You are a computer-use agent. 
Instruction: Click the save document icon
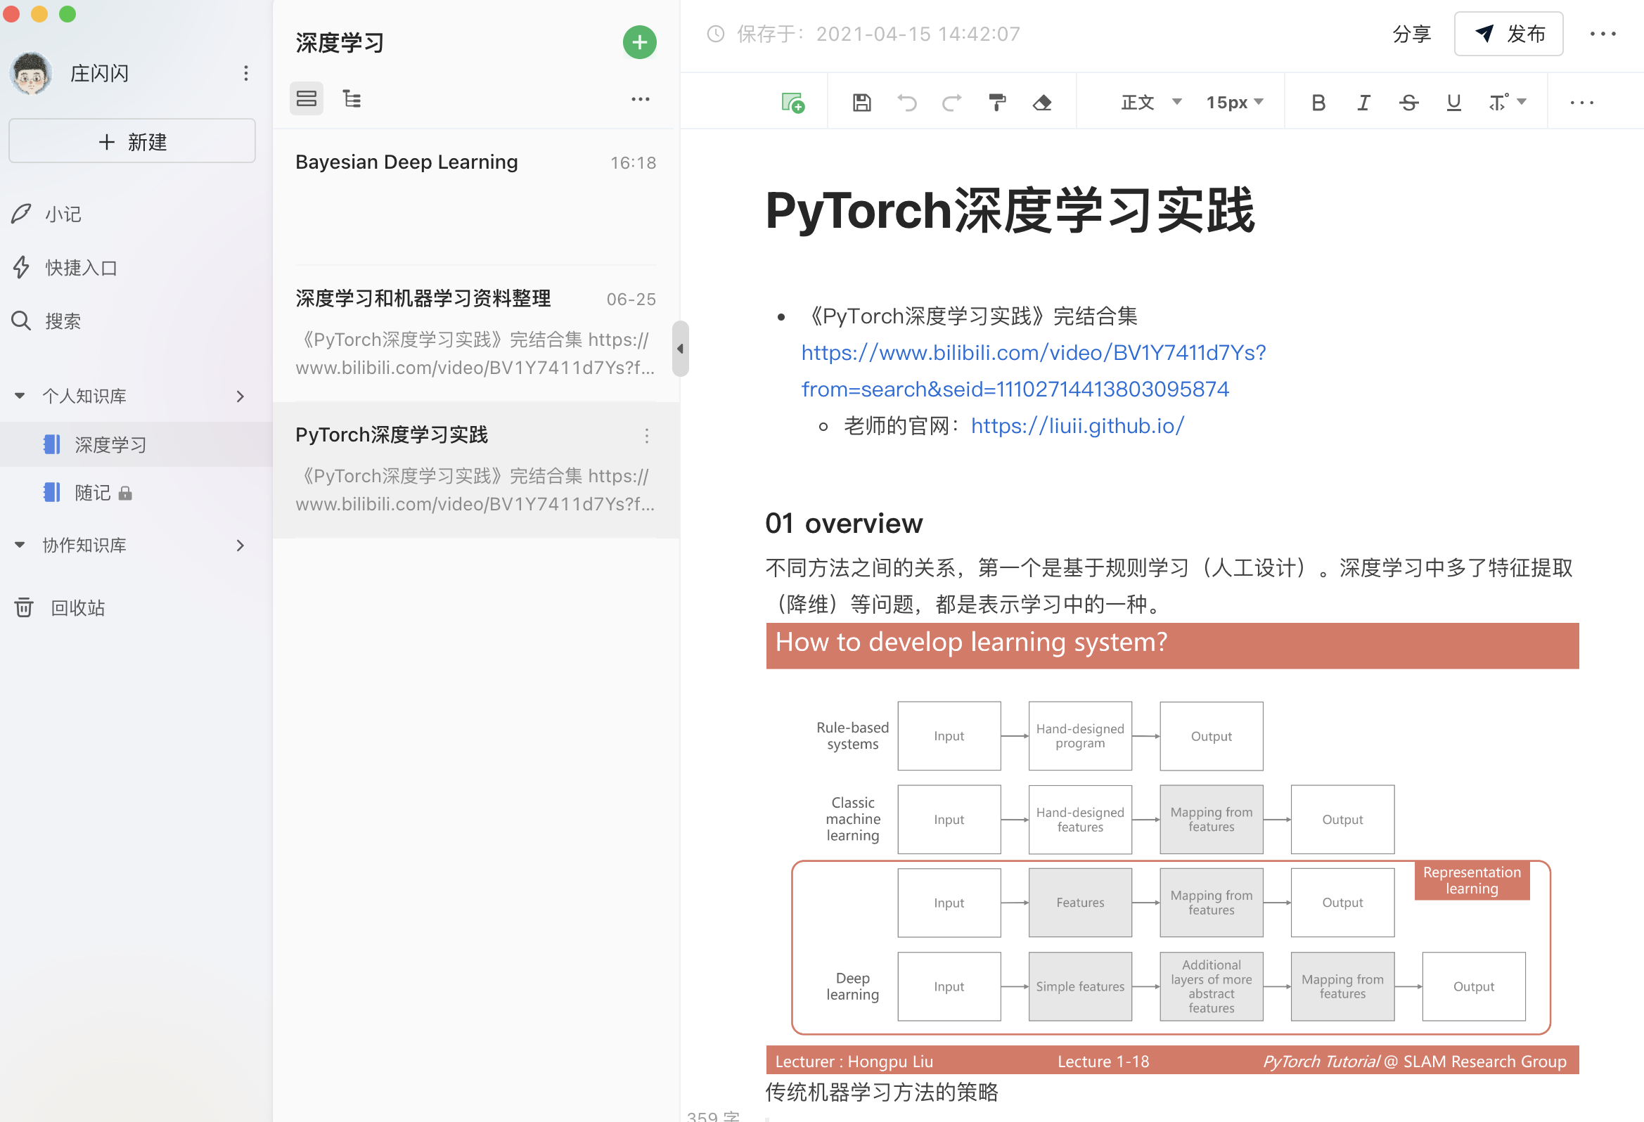(x=861, y=103)
